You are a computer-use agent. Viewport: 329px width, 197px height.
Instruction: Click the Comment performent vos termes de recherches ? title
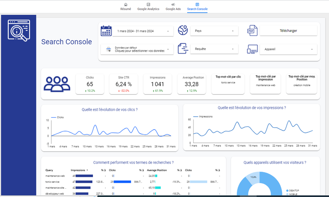point(133,162)
